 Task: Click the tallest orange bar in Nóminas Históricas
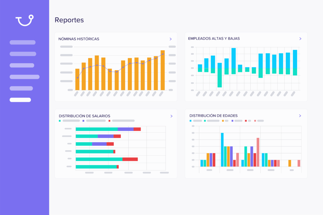pos(162,70)
